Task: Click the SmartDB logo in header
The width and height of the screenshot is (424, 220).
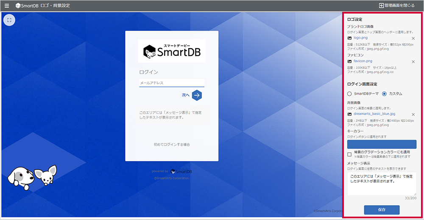Action: pyautogui.click(x=27, y=5)
